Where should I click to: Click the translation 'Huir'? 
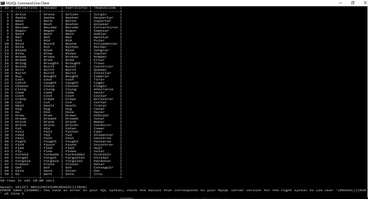point(98,148)
